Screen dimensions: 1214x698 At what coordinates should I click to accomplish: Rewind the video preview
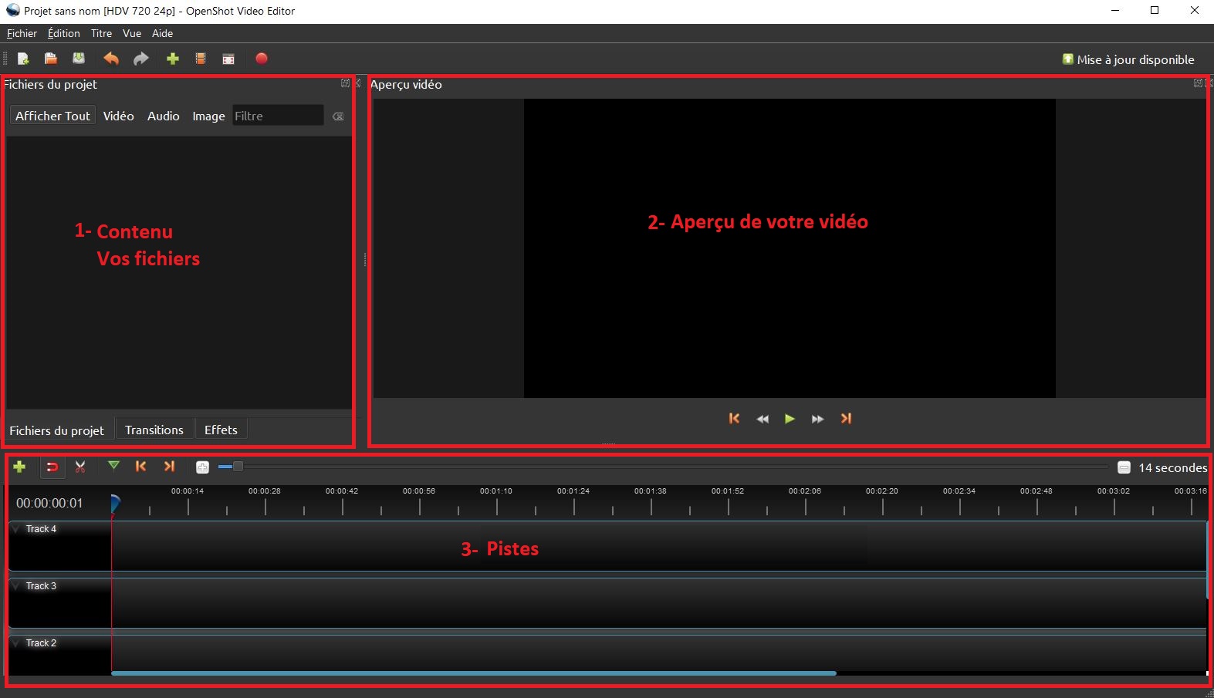(763, 419)
